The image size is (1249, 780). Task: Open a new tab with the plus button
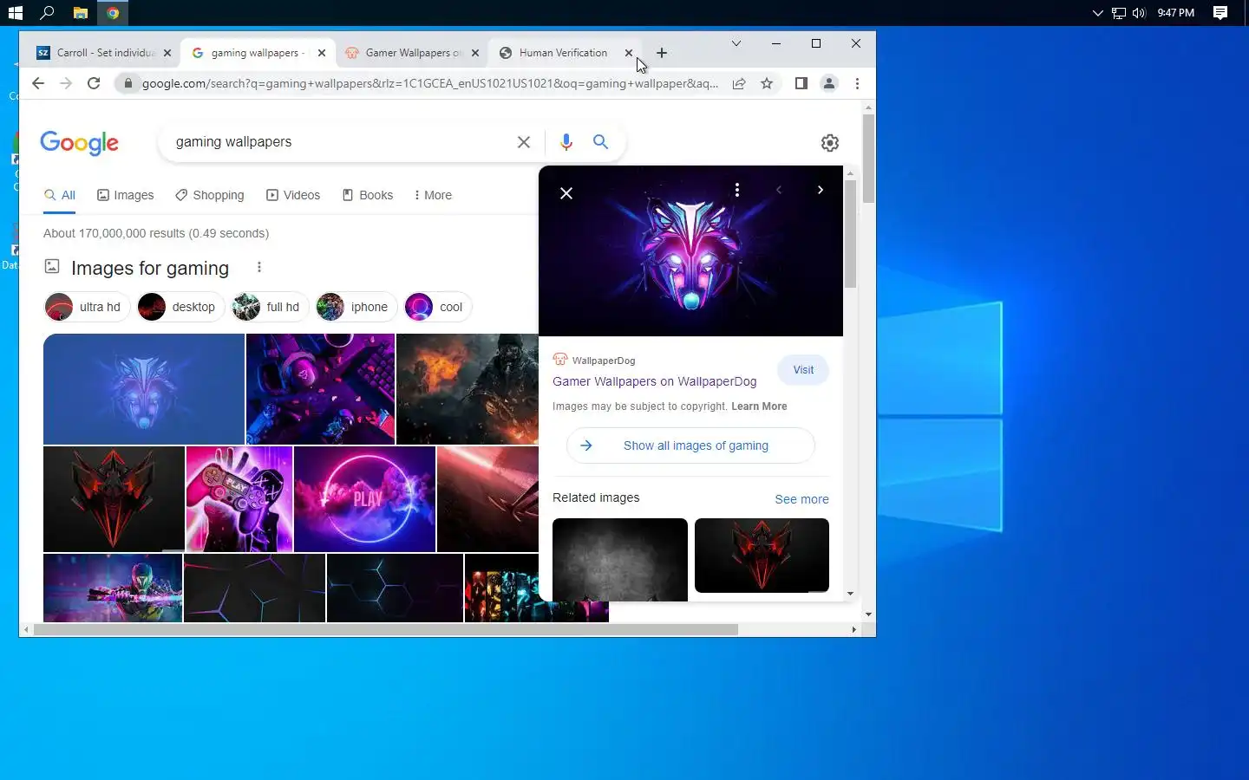662,53
